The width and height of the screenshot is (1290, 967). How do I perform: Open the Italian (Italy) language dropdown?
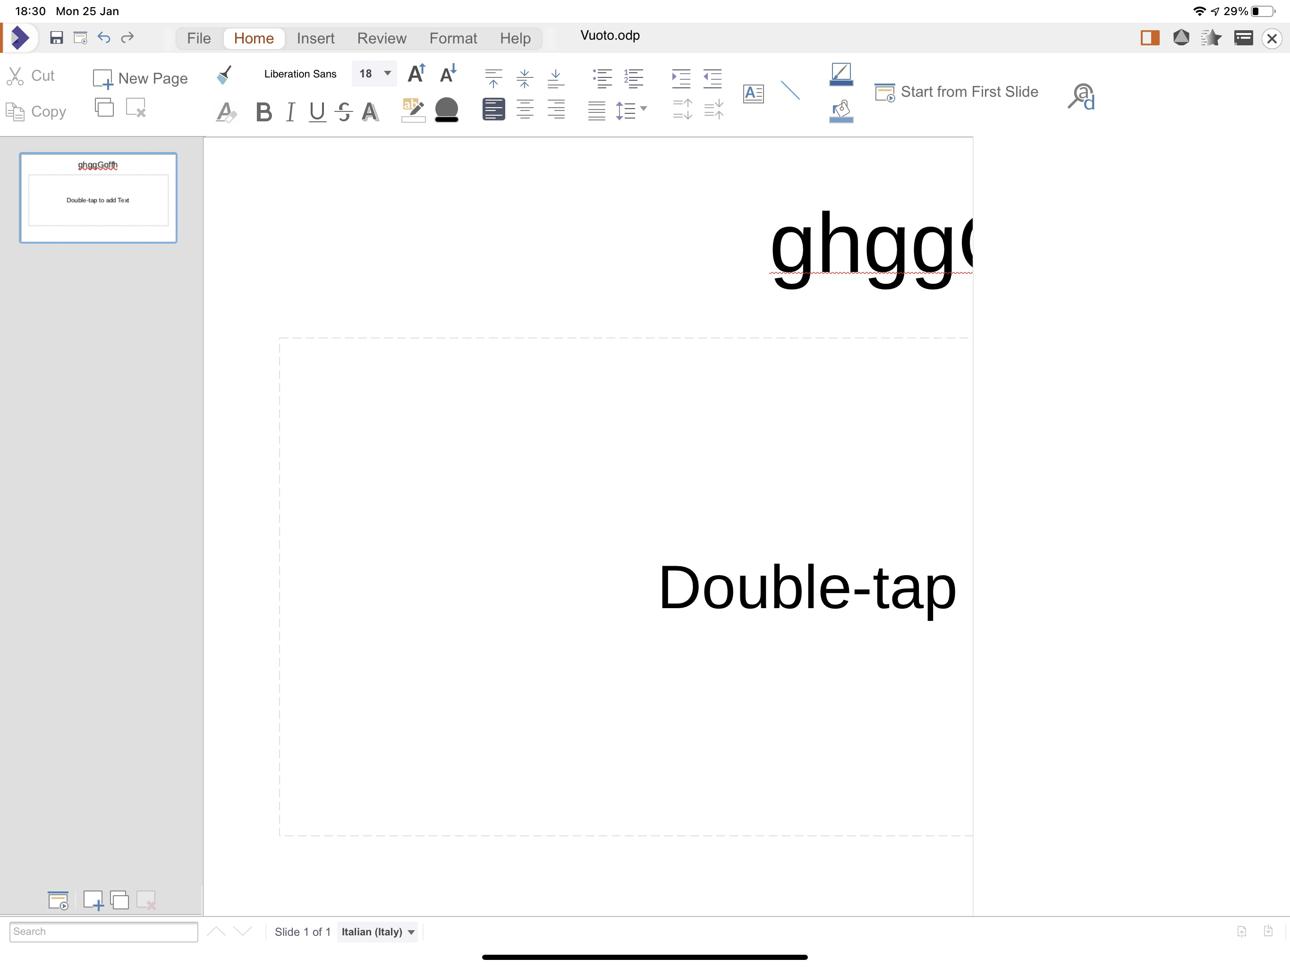tap(378, 932)
